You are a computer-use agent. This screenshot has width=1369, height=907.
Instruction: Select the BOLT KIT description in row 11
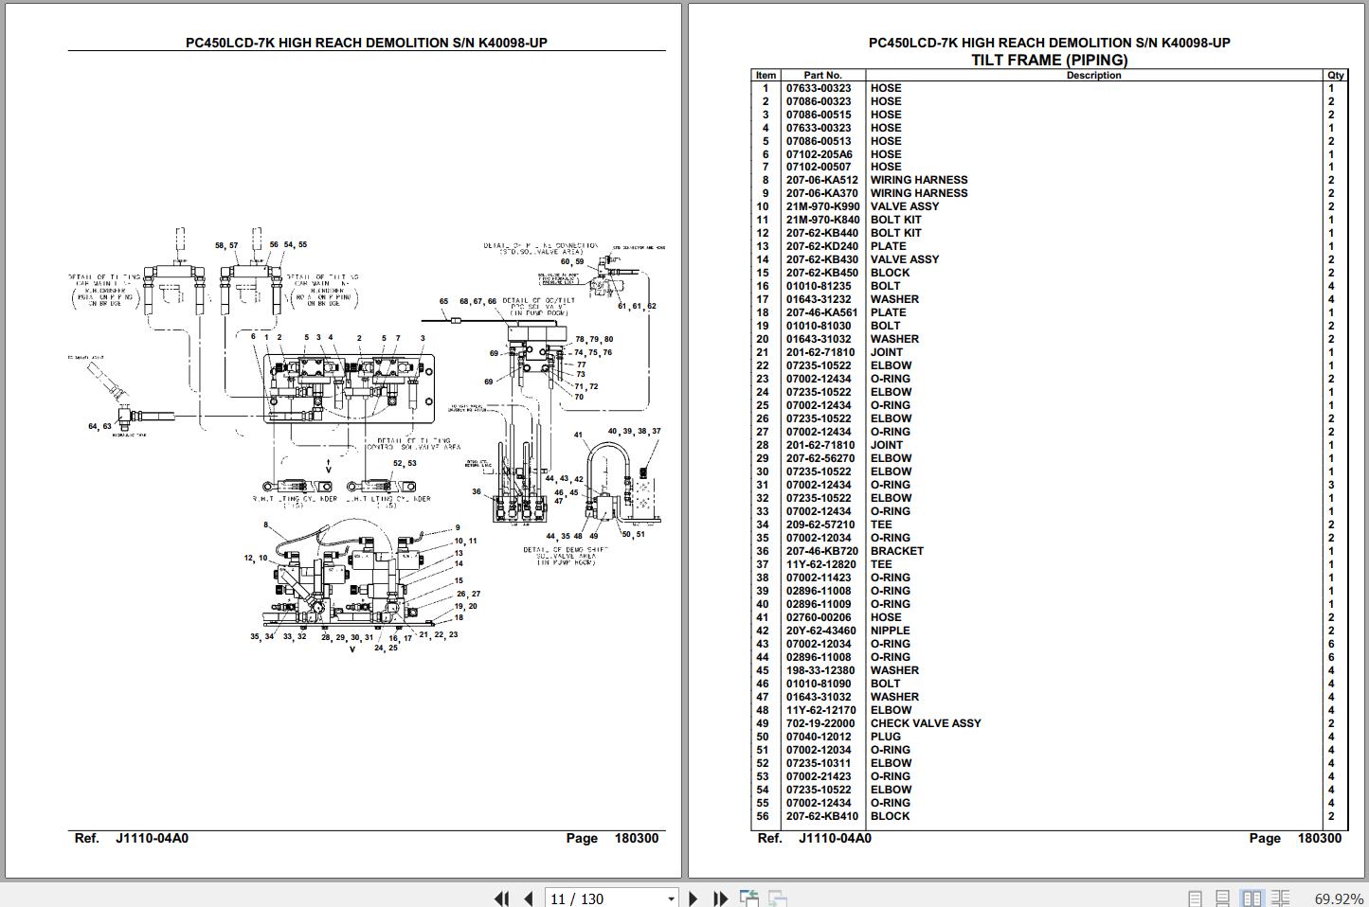[895, 220]
